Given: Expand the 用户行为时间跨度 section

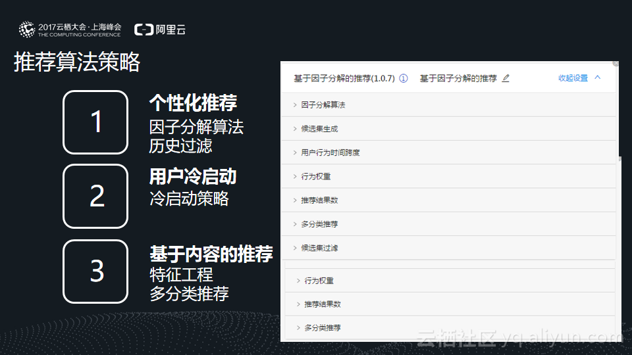Looking at the screenshot, I should 448,153.
